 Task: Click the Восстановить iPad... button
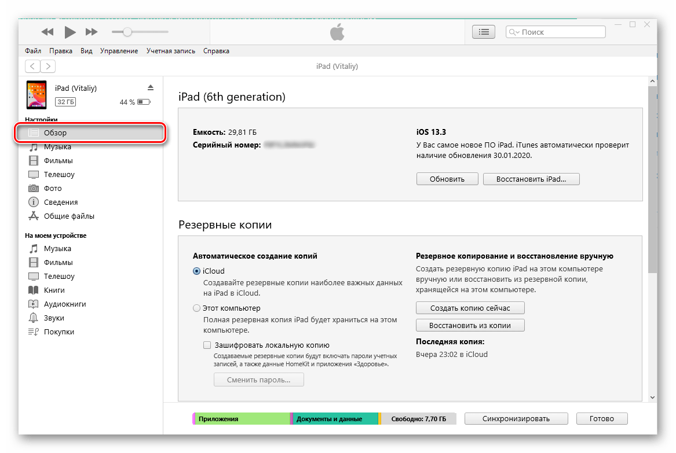(531, 179)
